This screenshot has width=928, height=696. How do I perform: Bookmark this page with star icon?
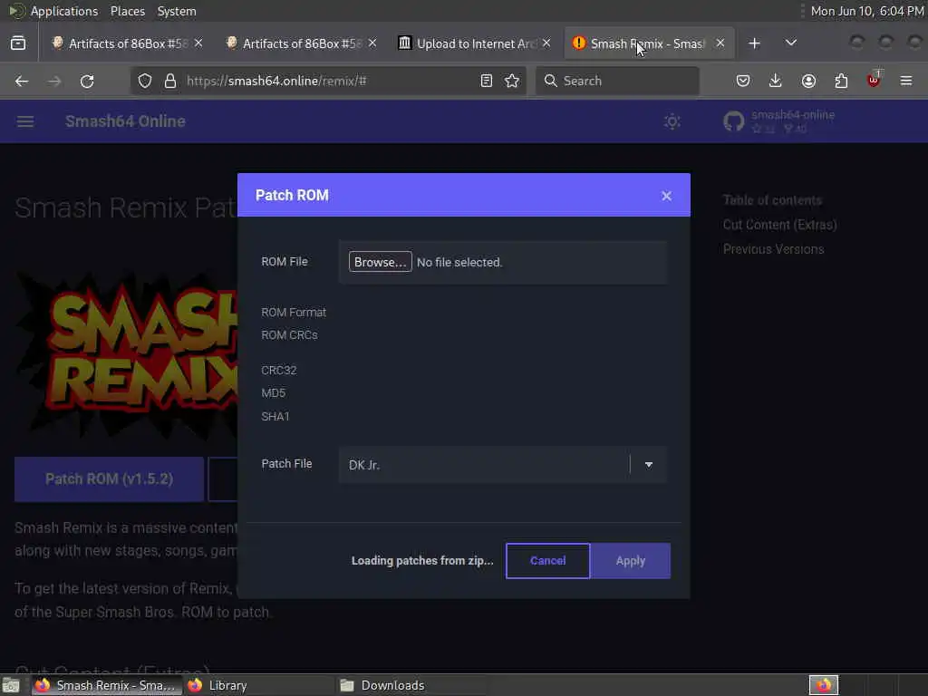[512, 81]
